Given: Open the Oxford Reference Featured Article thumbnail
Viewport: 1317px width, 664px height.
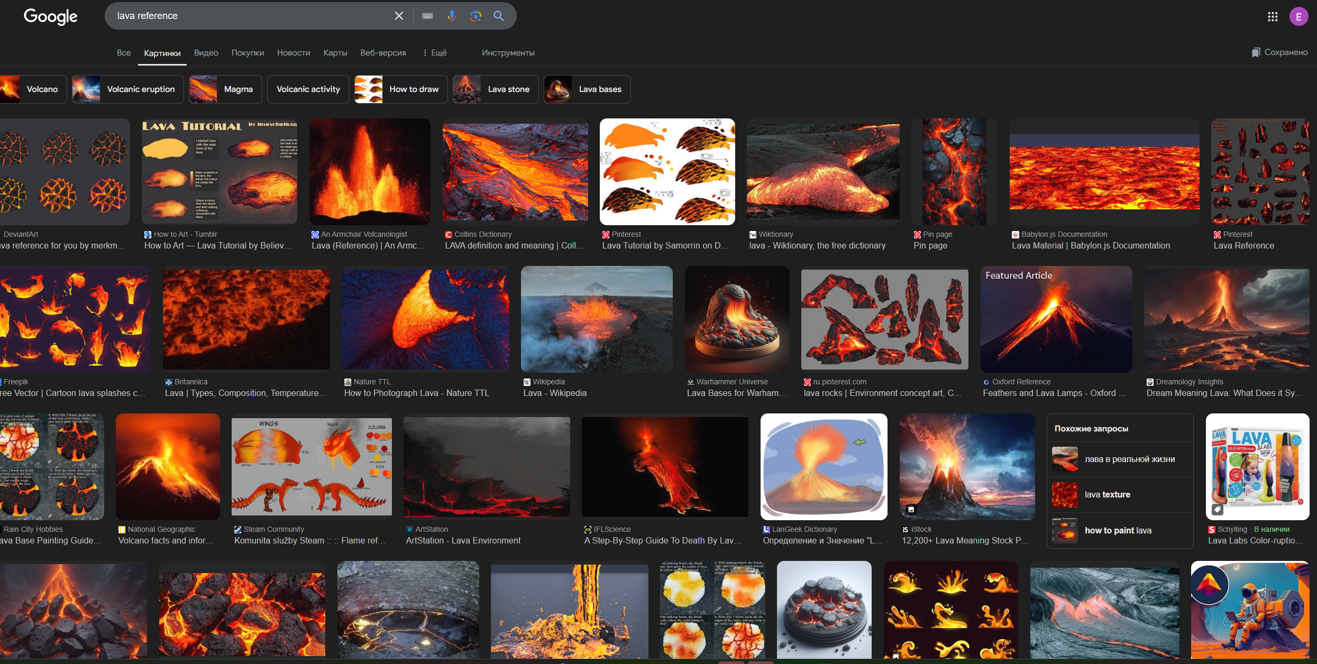Looking at the screenshot, I should click(1056, 319).
